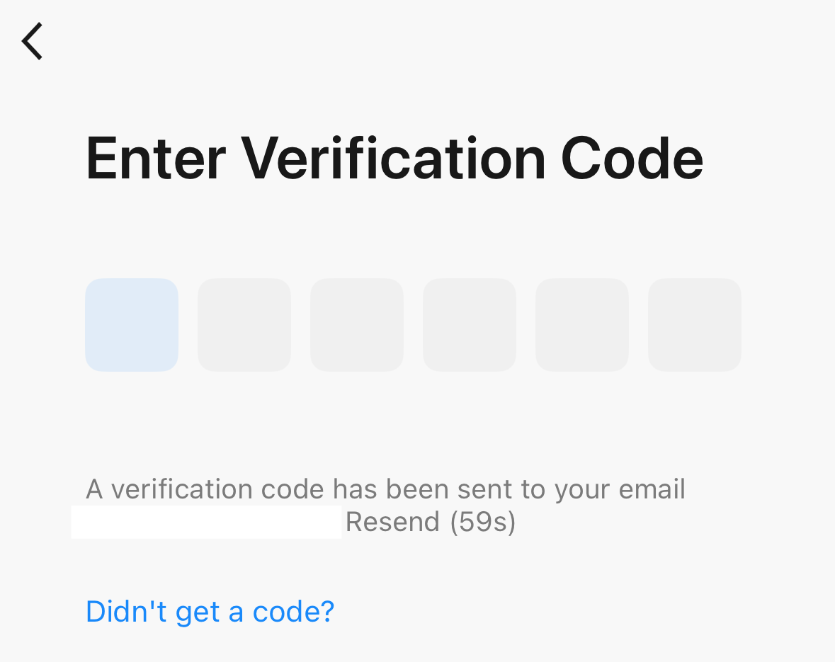
Task: Select the second code digit box
Action: coord(244,325)
